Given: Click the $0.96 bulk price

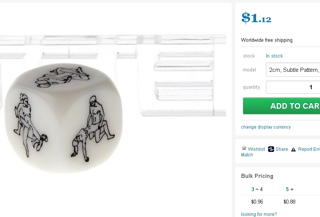Looking at the screenshot, I should point(257,202).
